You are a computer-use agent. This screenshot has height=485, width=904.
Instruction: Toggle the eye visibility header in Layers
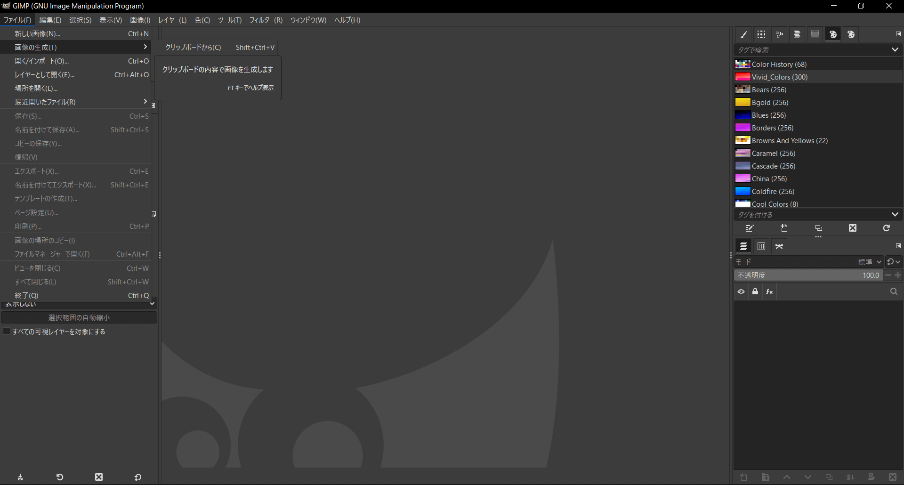pyautogui.click(x=741, y=291)
